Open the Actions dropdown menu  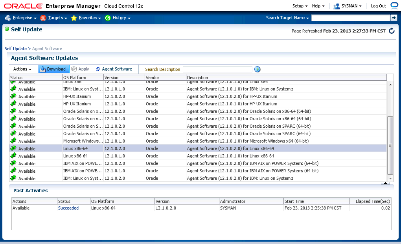pyautogui.click(x=22, y=69)
